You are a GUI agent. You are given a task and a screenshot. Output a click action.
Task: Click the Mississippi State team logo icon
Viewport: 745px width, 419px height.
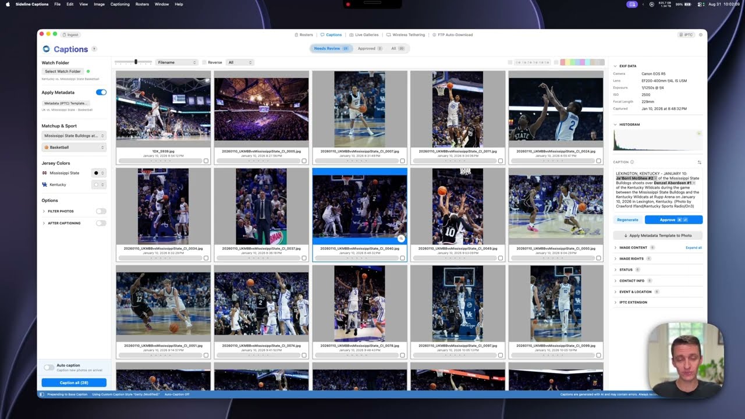44,173
